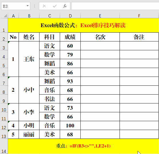Click the empty 名次 cell in row 13
159x154 pixels.
click(x=100, y=134)
